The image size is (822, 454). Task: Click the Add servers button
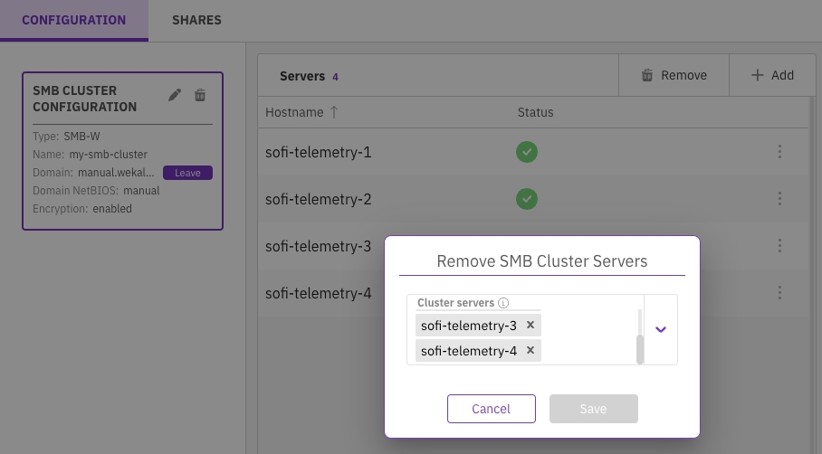point(772,75)
